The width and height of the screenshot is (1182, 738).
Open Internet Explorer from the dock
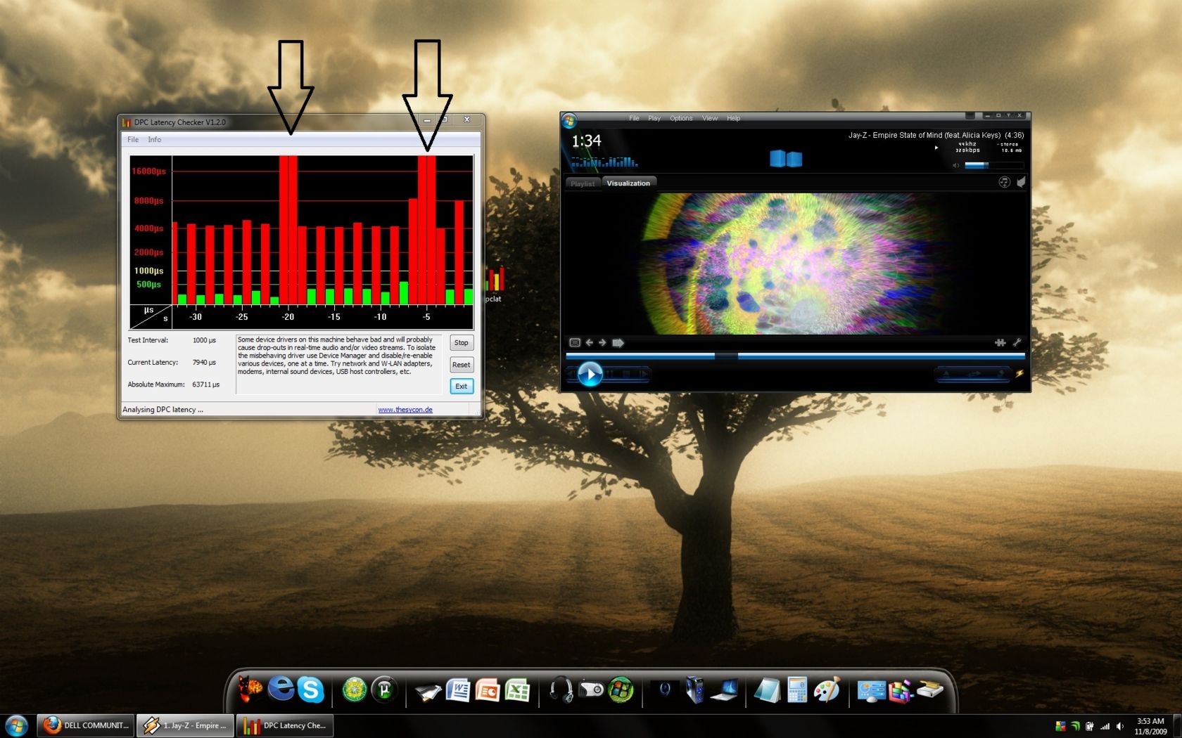281,688
